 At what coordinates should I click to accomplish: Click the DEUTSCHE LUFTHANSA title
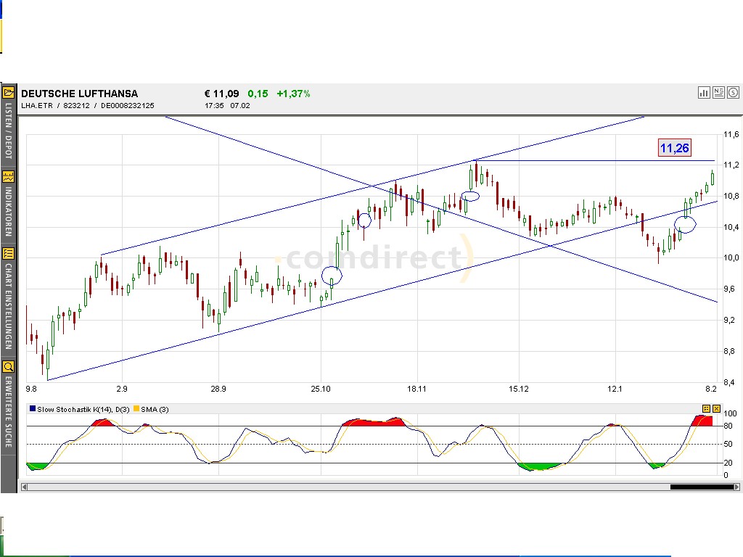(80, 94)
